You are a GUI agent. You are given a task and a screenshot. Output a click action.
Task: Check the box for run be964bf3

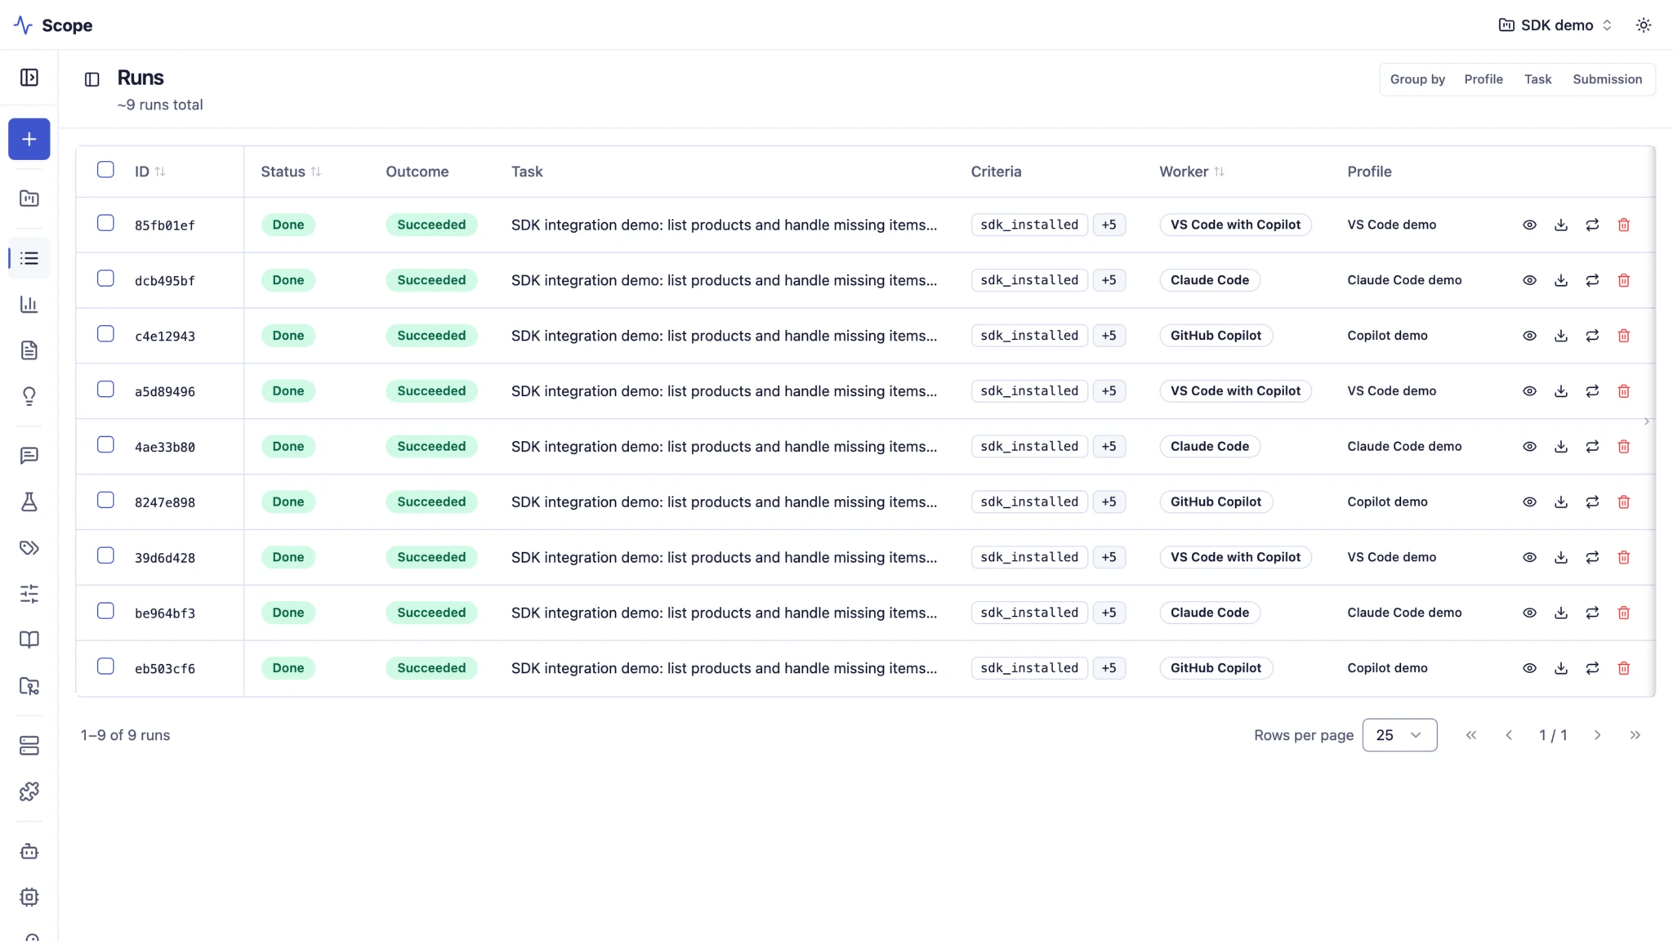[105, 611]
